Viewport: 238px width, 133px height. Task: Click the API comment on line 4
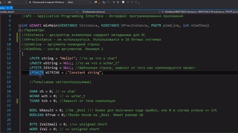[102, 16]
